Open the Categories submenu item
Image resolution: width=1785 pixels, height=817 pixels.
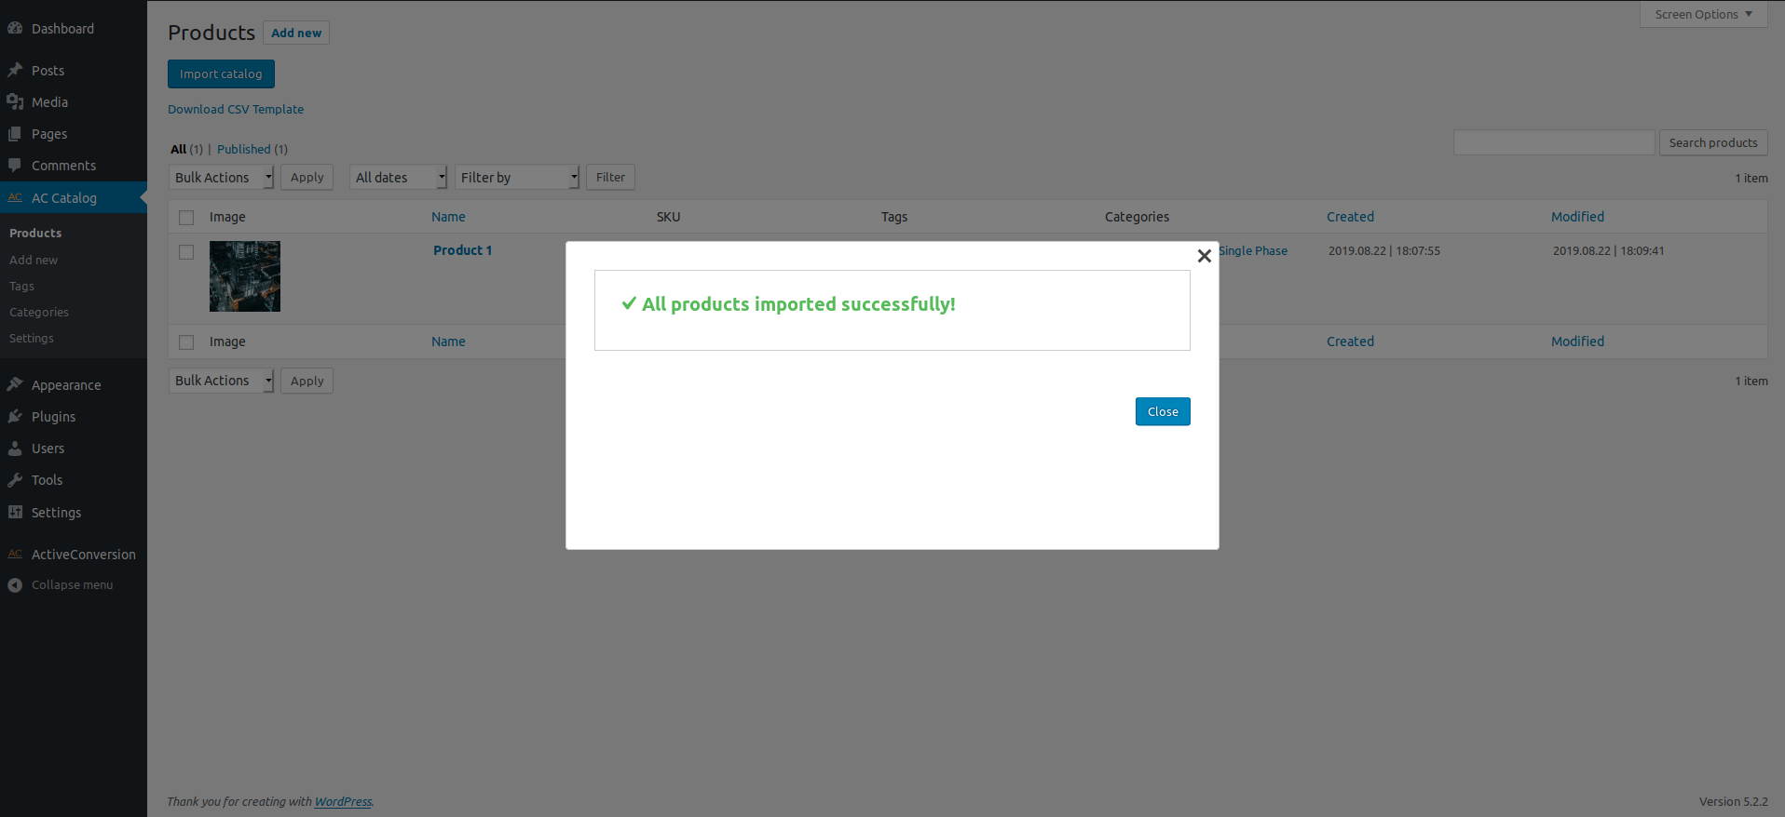coord(39,312)
